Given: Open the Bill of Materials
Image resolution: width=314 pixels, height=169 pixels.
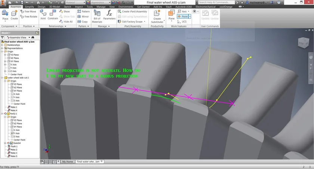Looking at the screenshot, I should pyautogui.click(x=97, y=16).
